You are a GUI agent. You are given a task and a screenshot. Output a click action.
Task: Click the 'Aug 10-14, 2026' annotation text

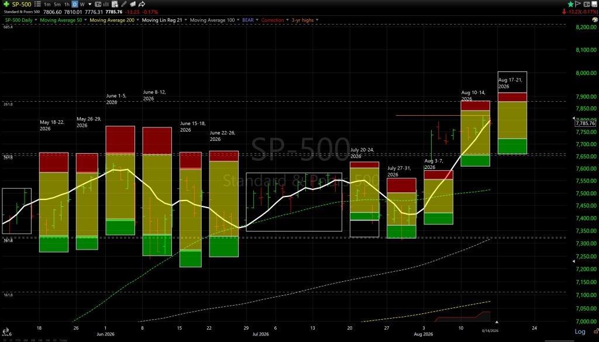click(473, 95)
